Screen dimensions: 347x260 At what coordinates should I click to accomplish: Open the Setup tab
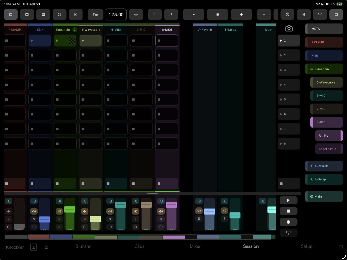pos(307,246)
